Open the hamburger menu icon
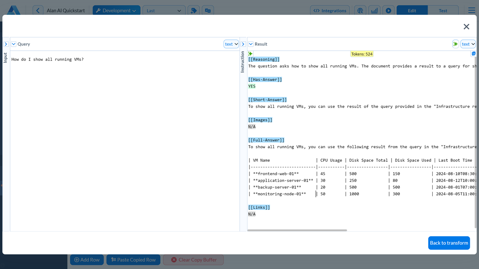479x269 pixels. click(471, 11)
